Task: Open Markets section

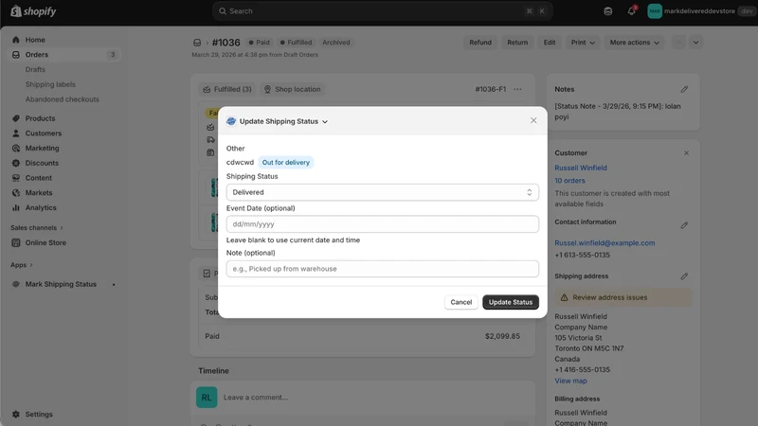Action: coord(39,193)
